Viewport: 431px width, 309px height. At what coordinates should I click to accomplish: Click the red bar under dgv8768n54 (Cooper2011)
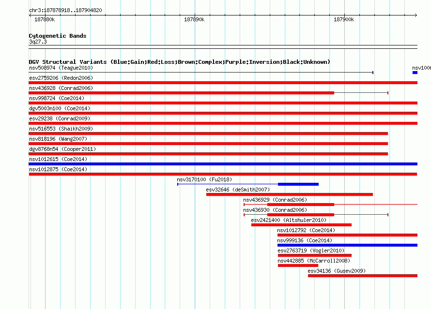[208, 154]
